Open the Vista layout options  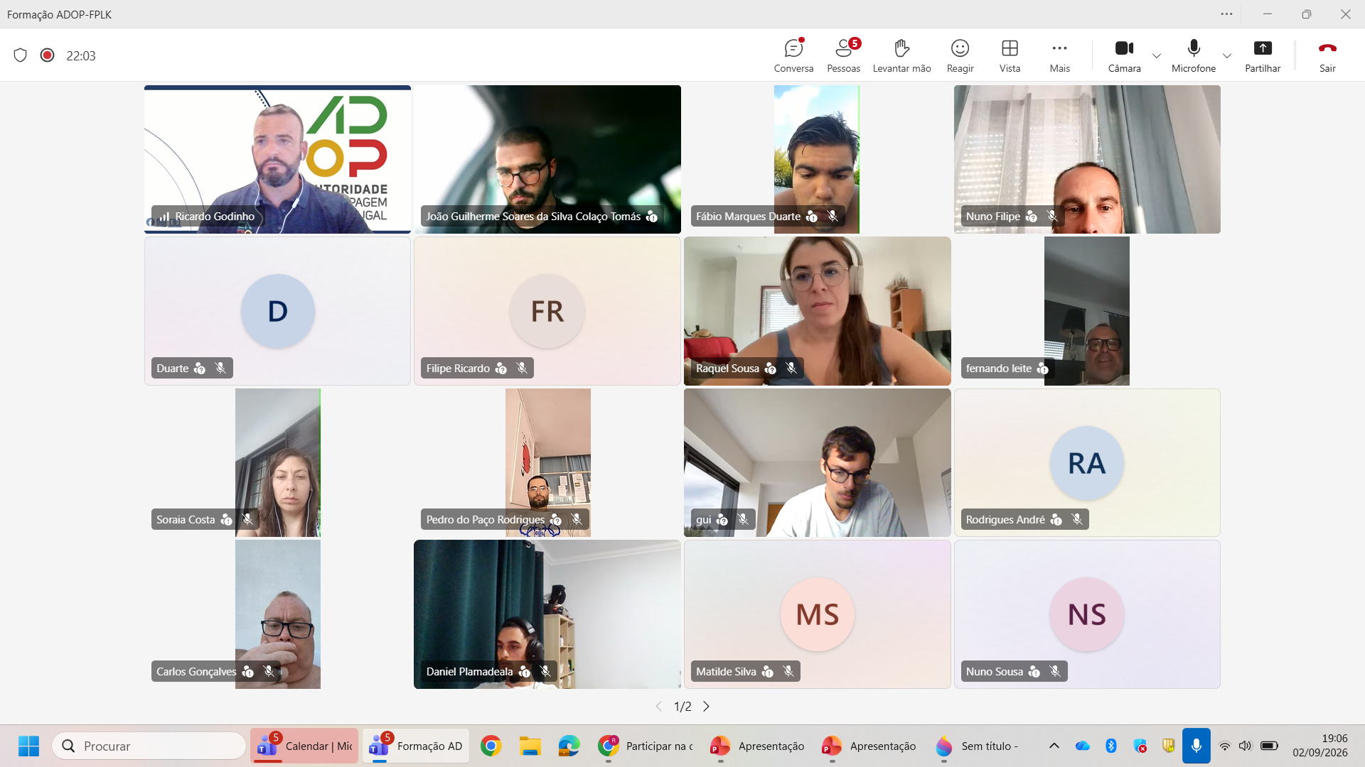[x=1010, y=55]
